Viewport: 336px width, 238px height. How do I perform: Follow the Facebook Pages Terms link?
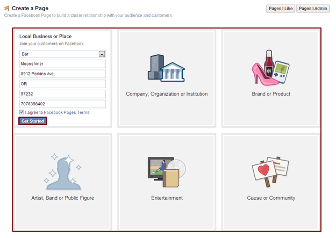click(x=67, y=112)
